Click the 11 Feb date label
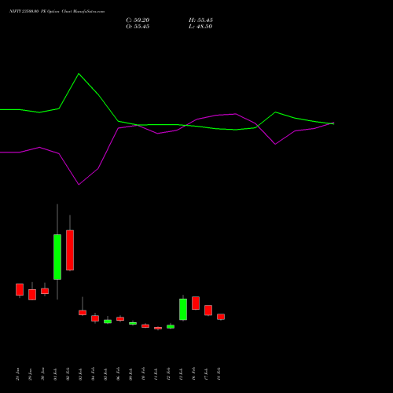 pyautogui.click(x=156, y=374)
